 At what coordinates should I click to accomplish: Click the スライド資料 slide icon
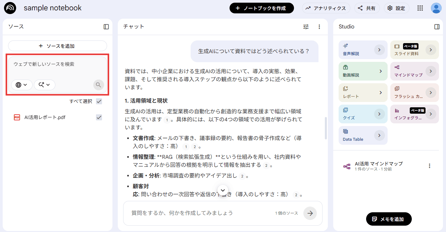[397, 46]
